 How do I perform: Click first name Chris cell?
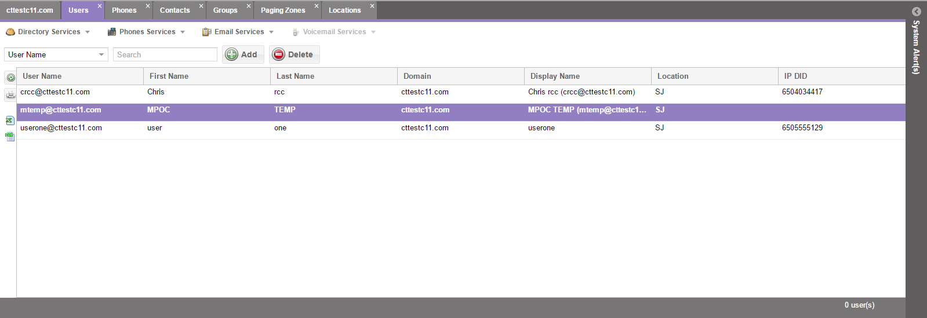click(156, 92)
